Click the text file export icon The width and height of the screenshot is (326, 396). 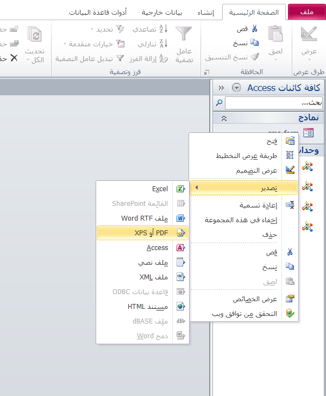tap(180, 262)
